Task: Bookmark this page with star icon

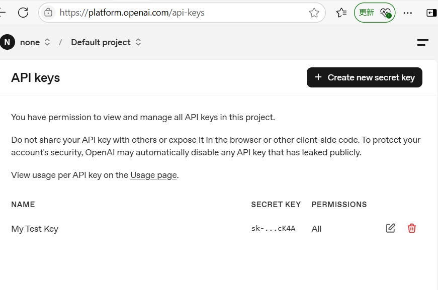Action: (x=314, y=13)
